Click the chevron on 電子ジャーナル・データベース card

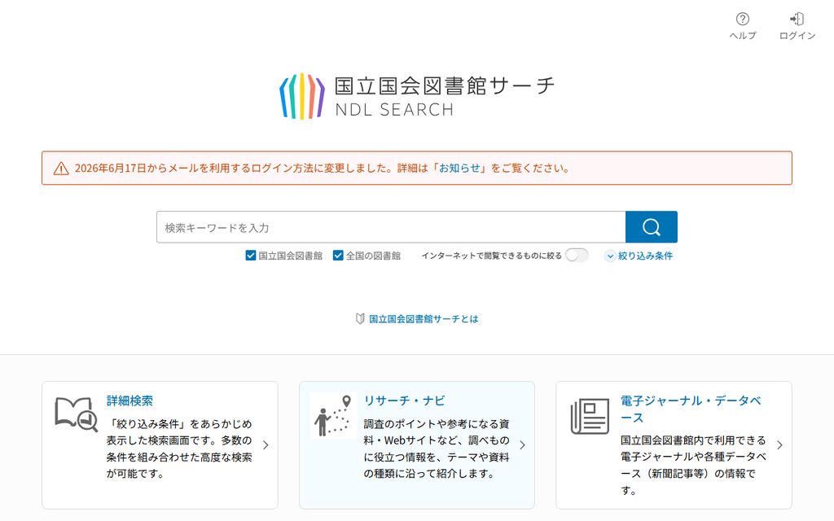tap(779, 445)
